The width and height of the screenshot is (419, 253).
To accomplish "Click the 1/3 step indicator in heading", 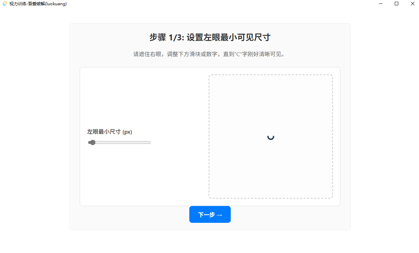I will coord(176,38).
